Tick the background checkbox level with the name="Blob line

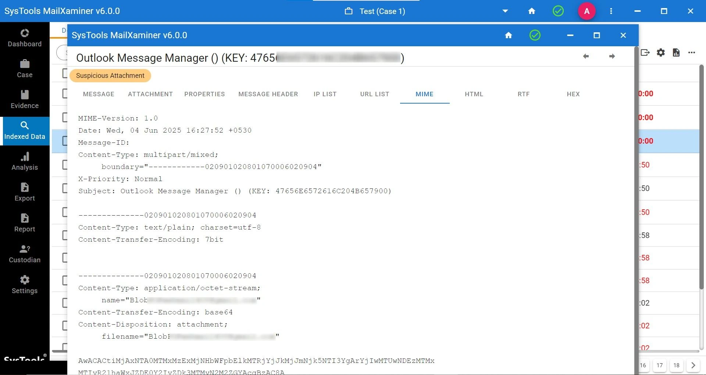click(x=65, y=303)
